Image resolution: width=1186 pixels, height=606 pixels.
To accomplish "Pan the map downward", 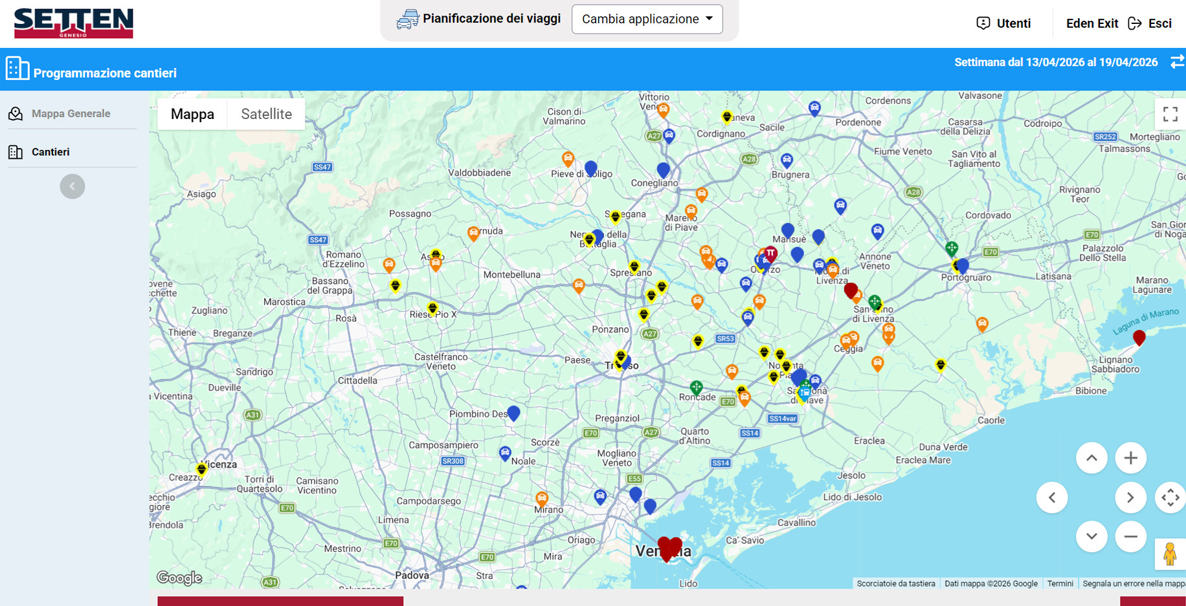I will [x=1091, y=536].
